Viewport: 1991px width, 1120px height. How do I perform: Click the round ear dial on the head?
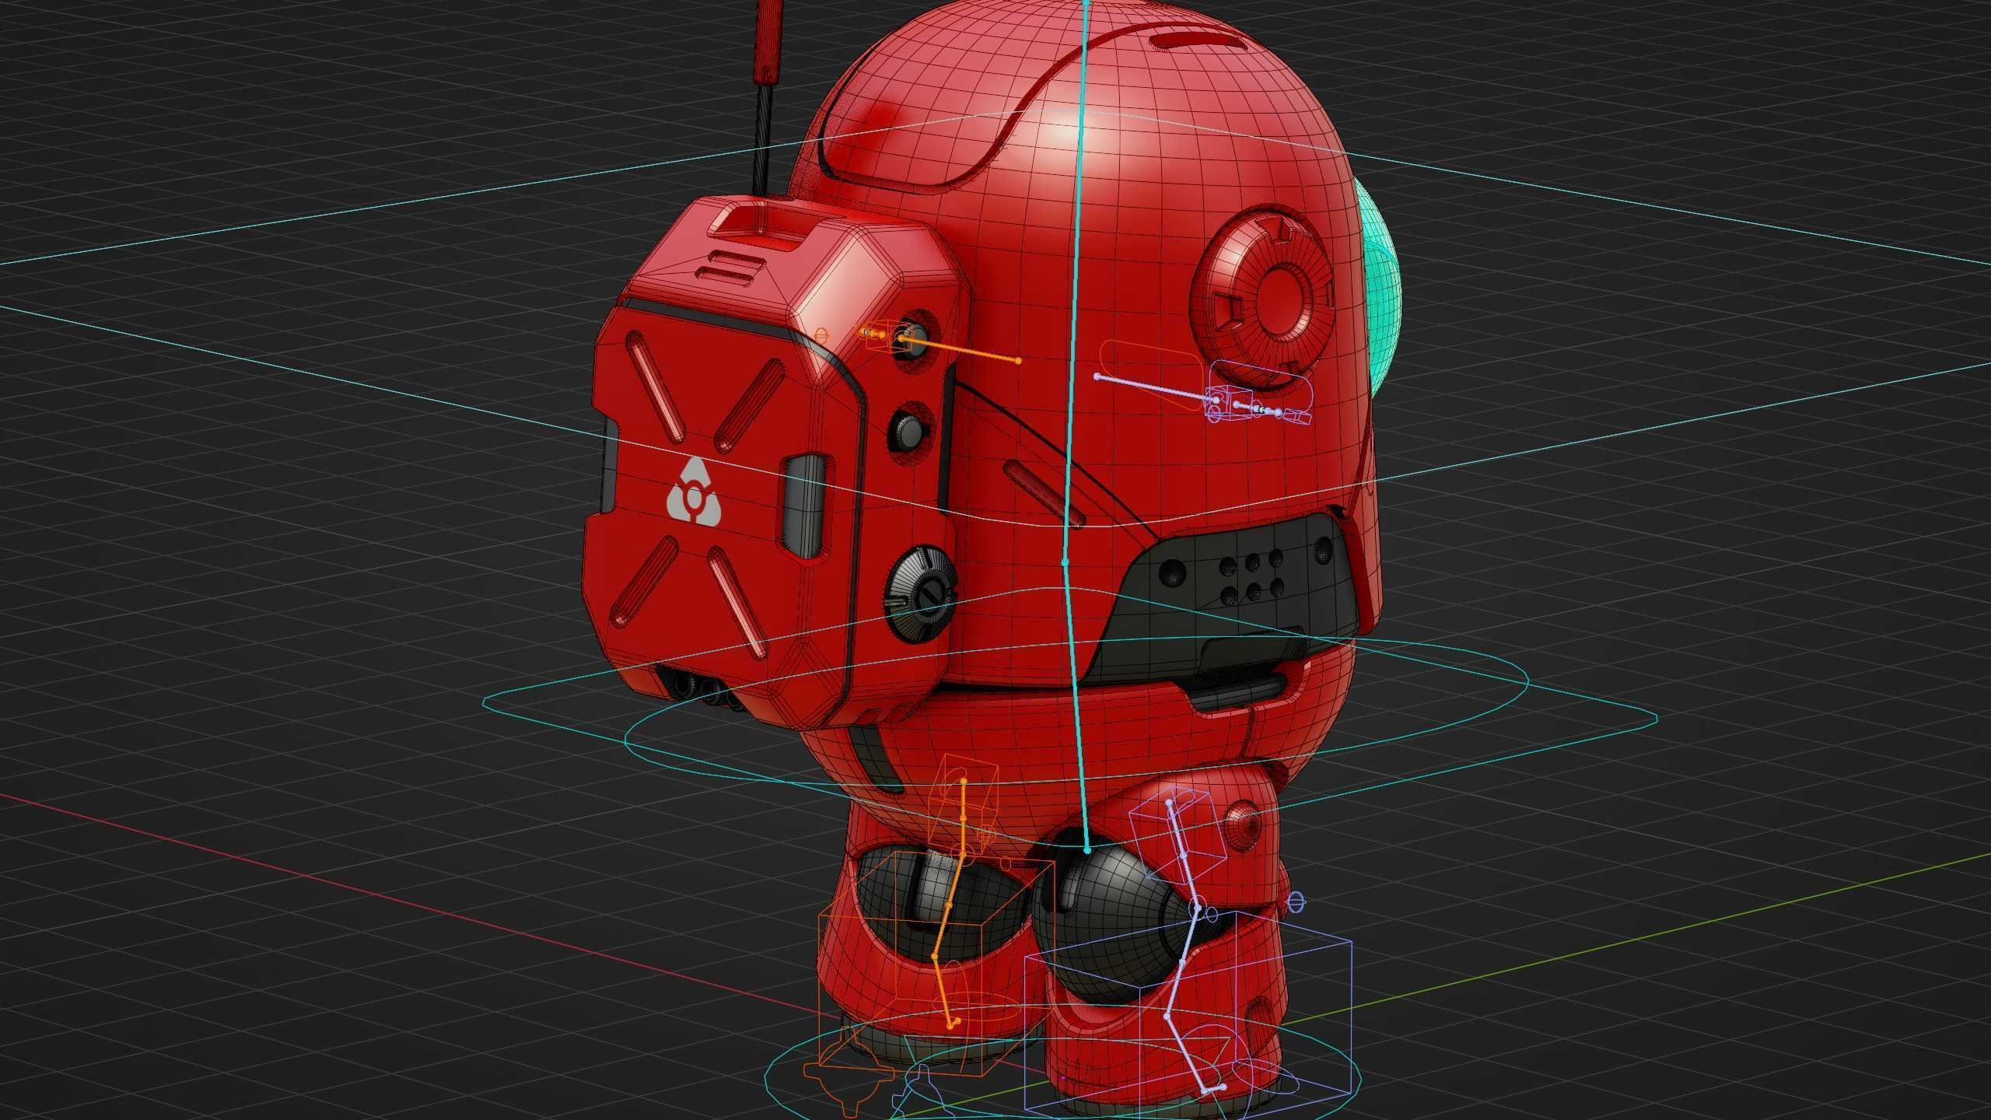[x=1264, y=296]
